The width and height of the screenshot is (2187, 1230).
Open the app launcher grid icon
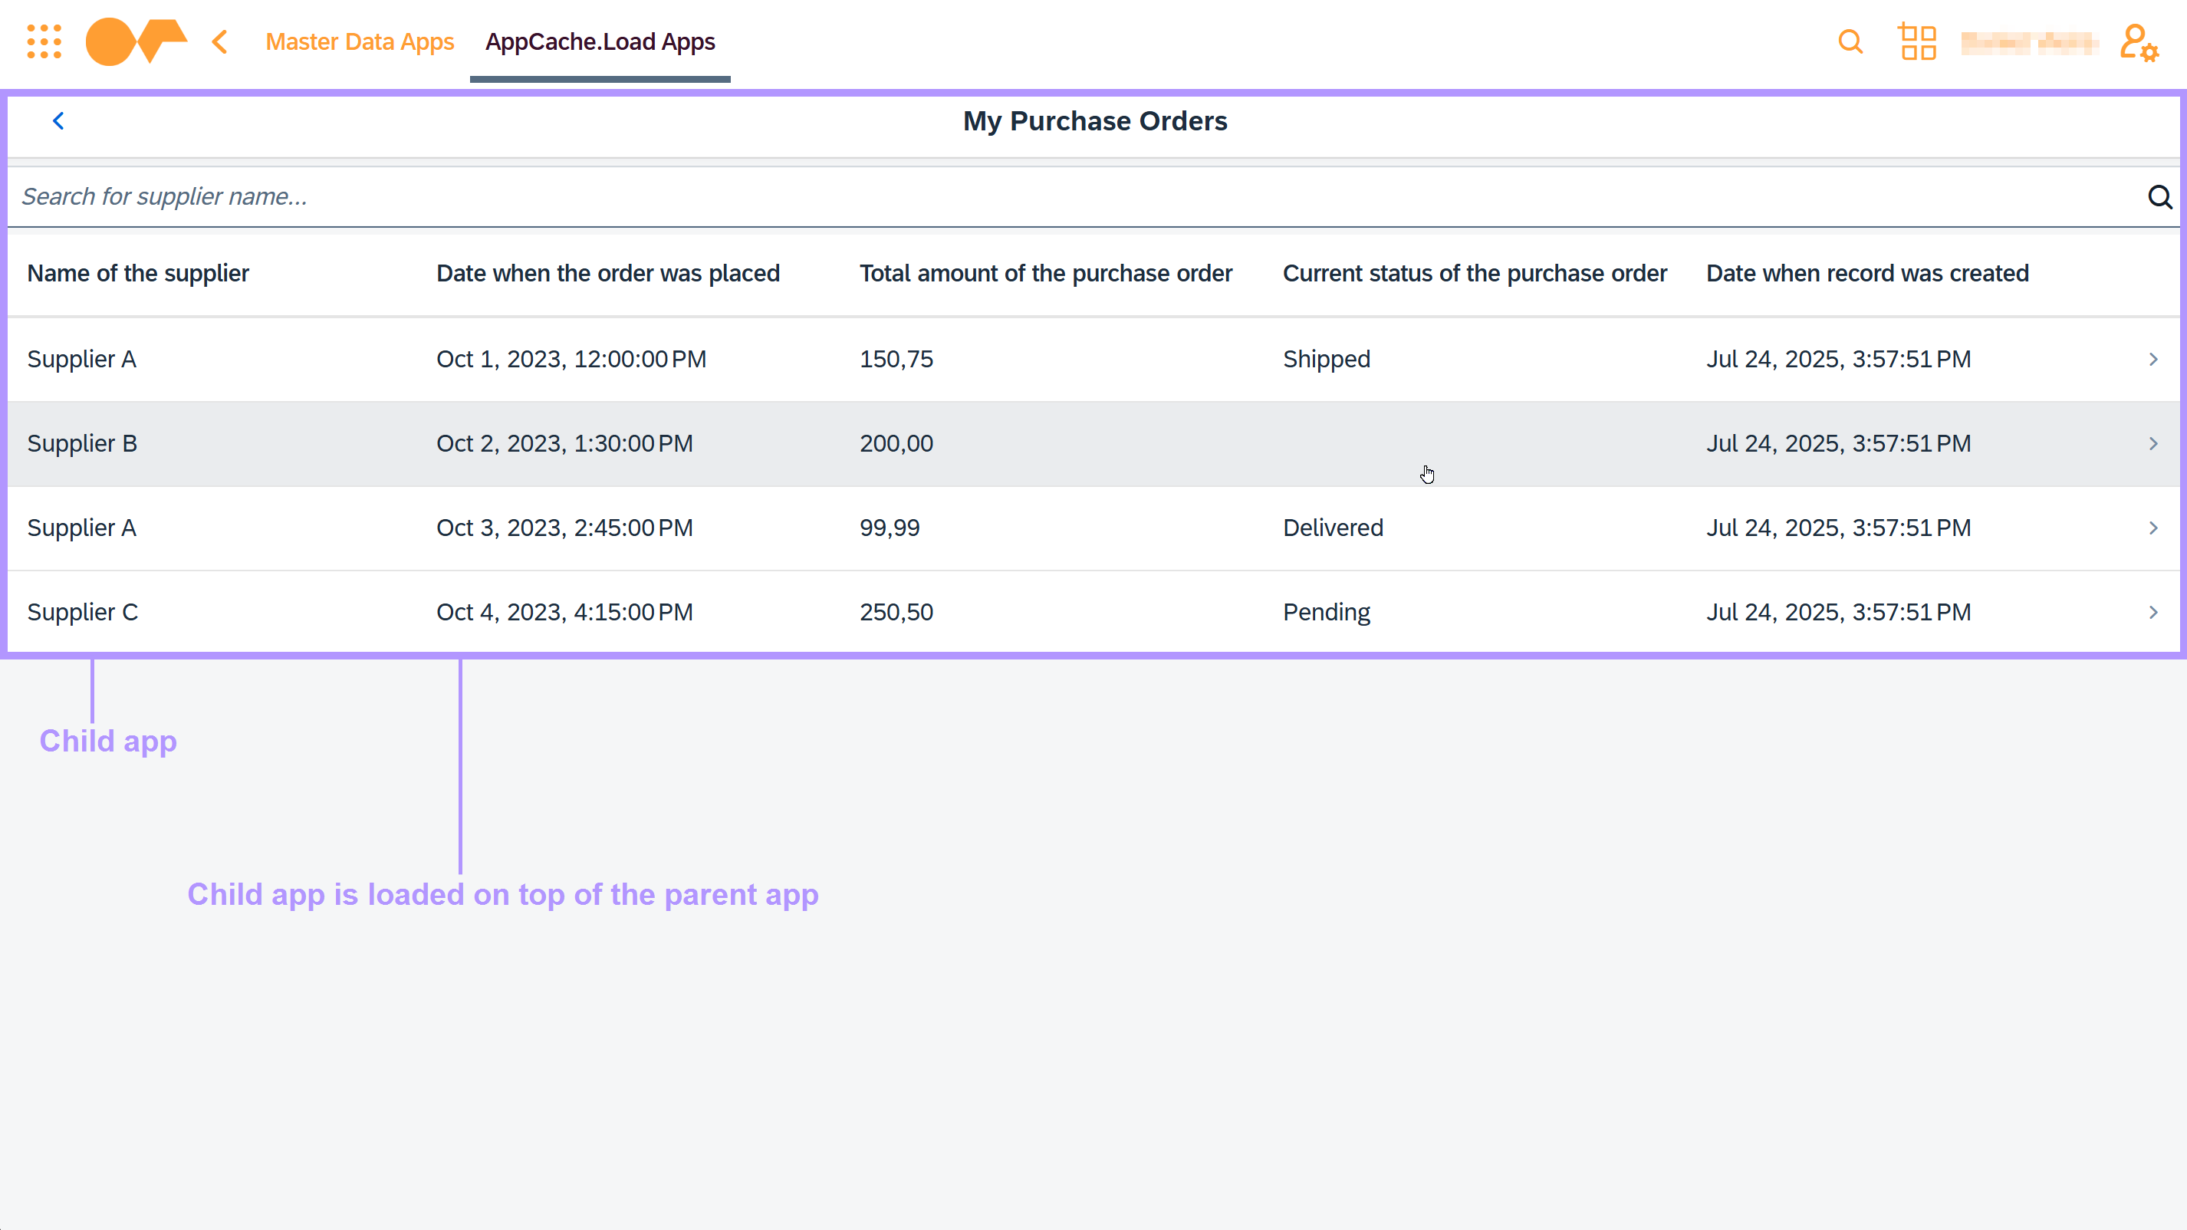tap(44, 41)
